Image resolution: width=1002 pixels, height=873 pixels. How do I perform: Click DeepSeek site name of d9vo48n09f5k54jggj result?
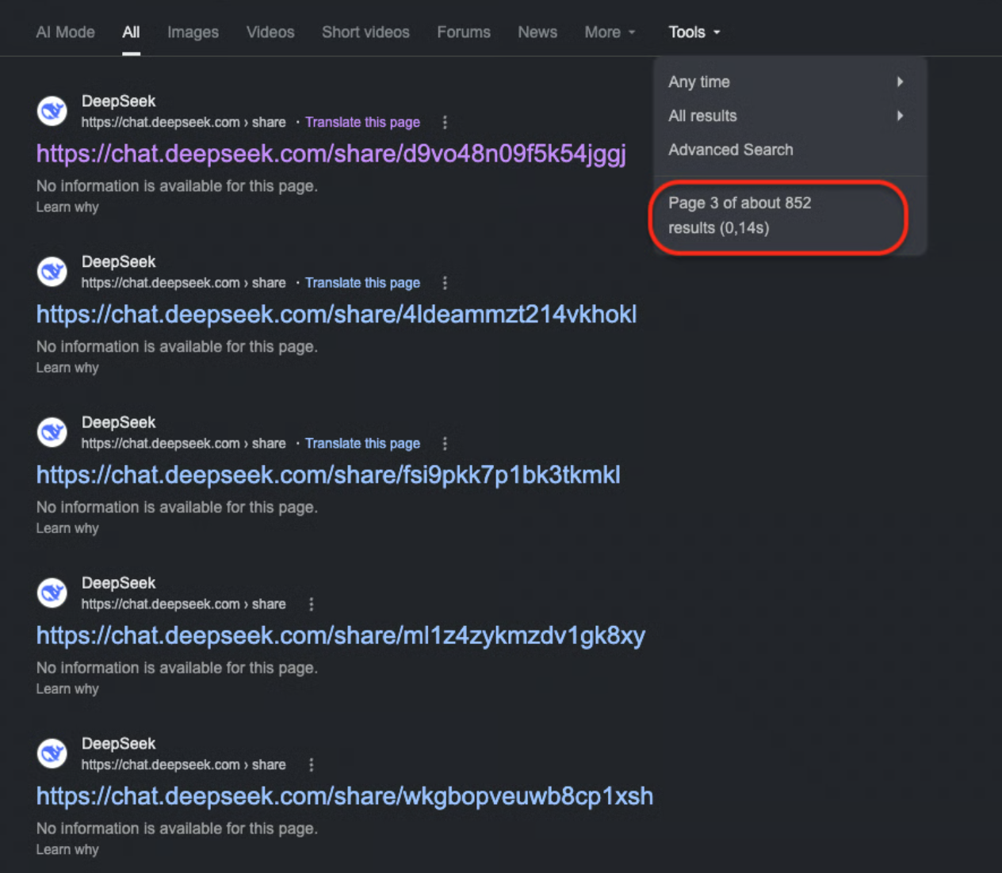(118, 101)
